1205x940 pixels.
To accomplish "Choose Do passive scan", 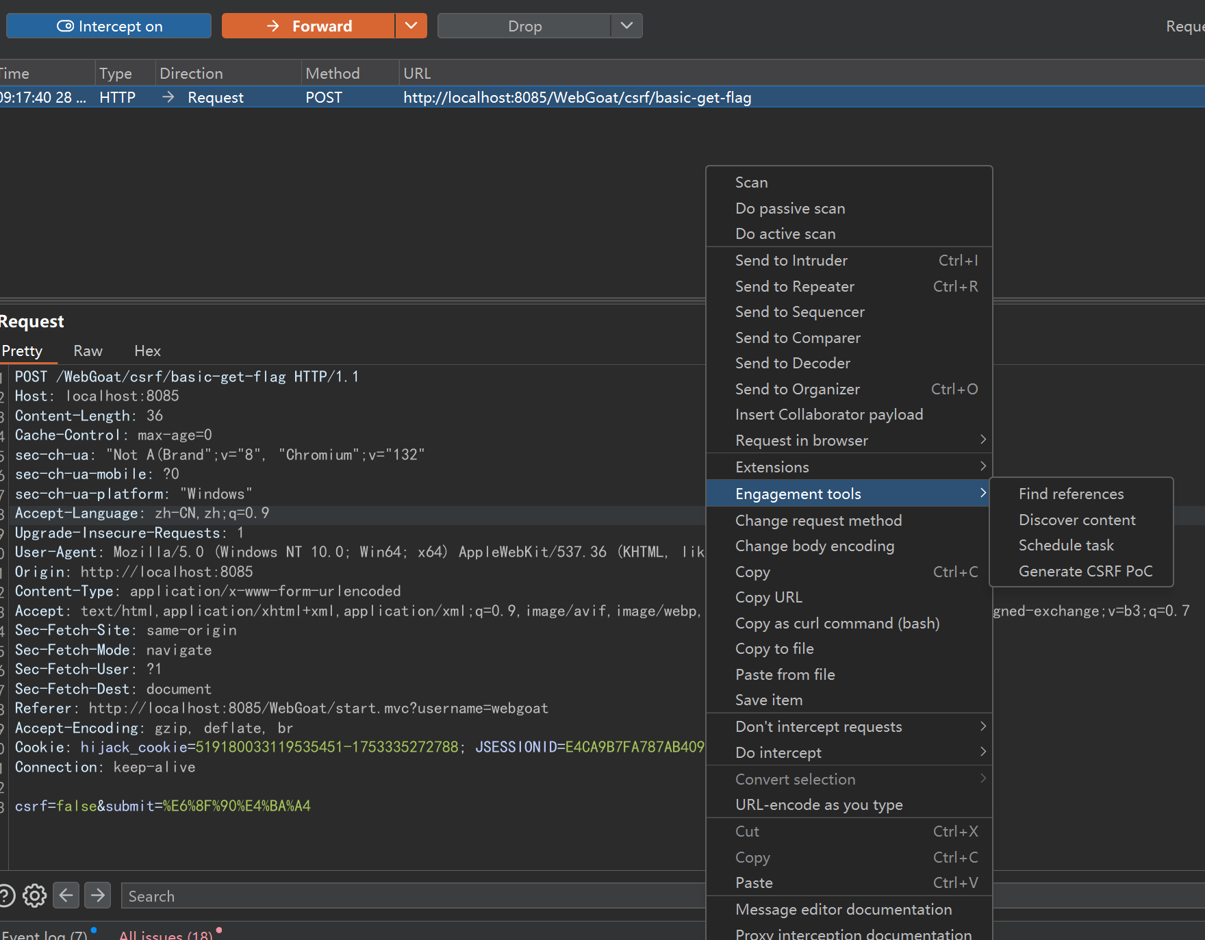I will (849, 208).
